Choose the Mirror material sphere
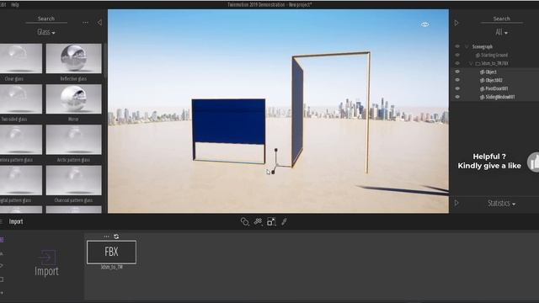The height and width of the screenshot is (303, 539). (73, 99)
